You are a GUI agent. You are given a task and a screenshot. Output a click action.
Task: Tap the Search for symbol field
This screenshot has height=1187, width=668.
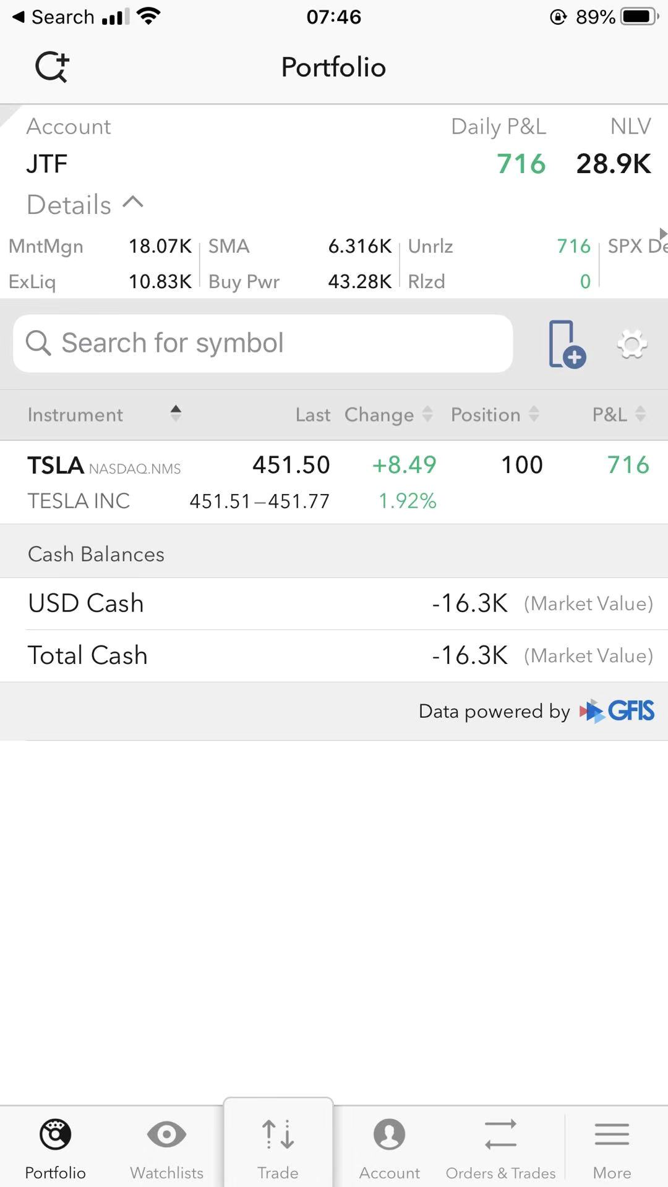pos(263,343)
